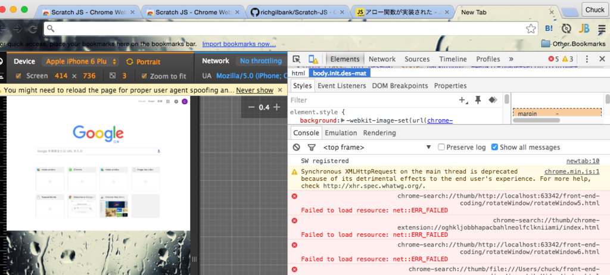Click the red error count badge
The height and width of the screenshot is (275, 610).
coord(553,59)
